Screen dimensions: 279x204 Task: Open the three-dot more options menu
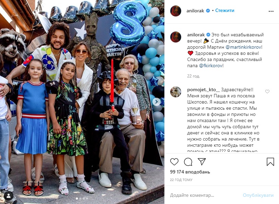(271, 11)
